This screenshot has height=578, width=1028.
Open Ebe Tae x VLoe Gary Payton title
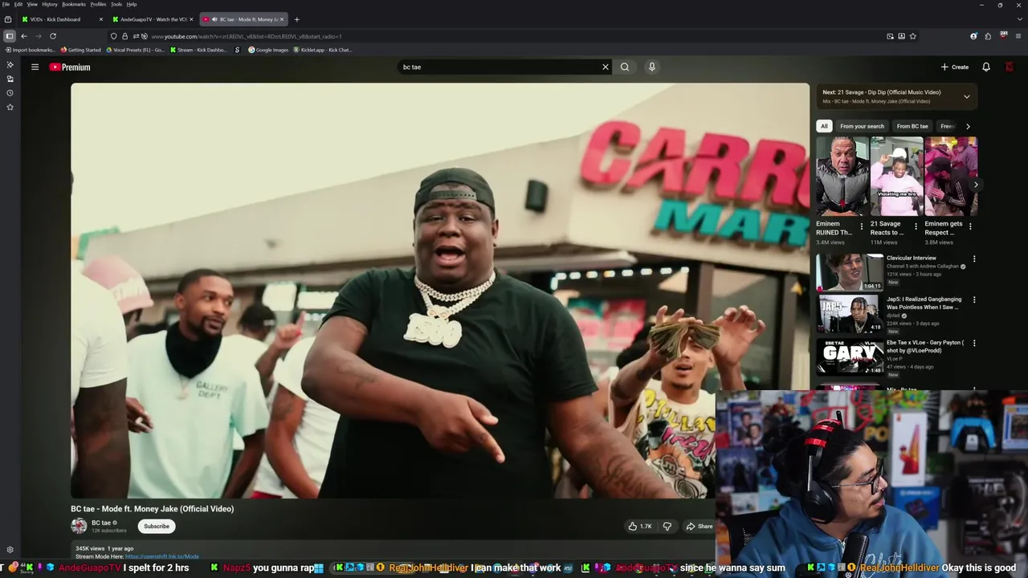pyautogui.click(x=925, y=346)
